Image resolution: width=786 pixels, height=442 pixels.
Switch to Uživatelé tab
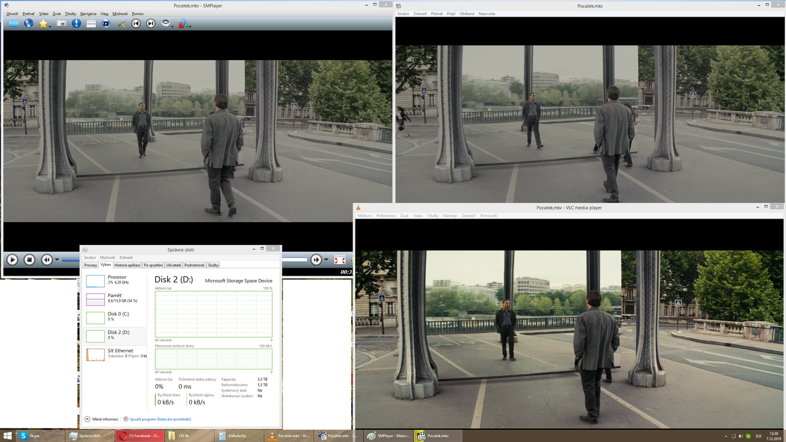click(174, 265)
